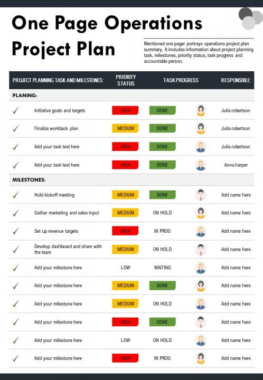
Task: Click the avatar in Initiative goals and targets row
Action: point(201,110)
